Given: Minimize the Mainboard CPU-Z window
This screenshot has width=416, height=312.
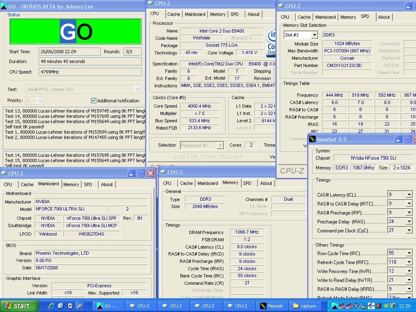Looking at the screenshot, I should 131,173.
